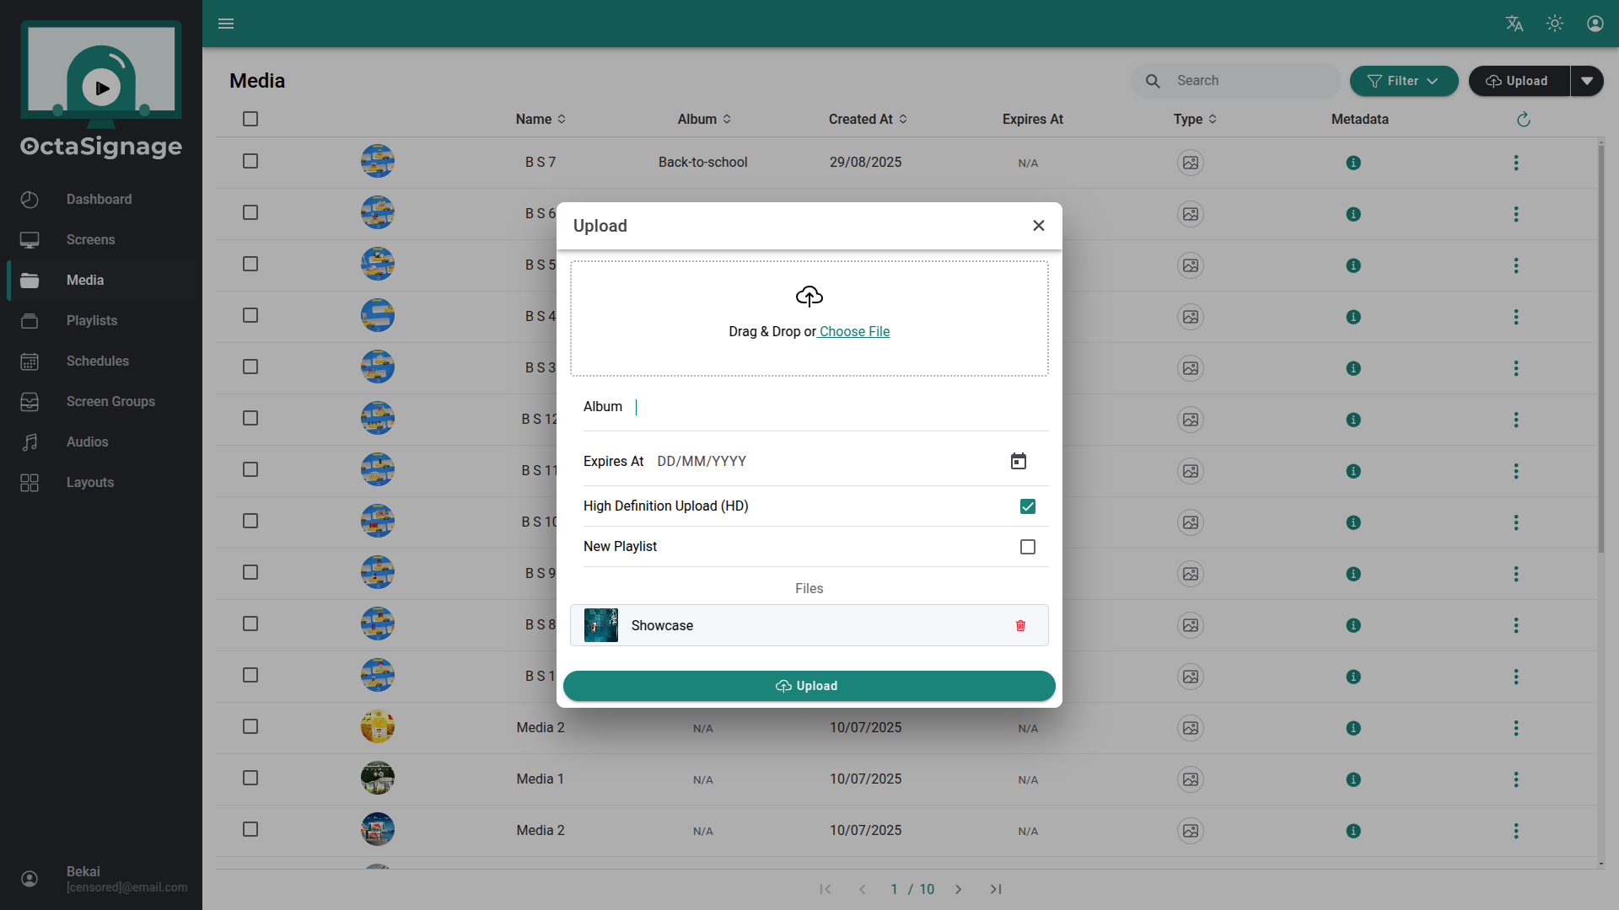Click the refresh icon in table header

pos(1523,120)
